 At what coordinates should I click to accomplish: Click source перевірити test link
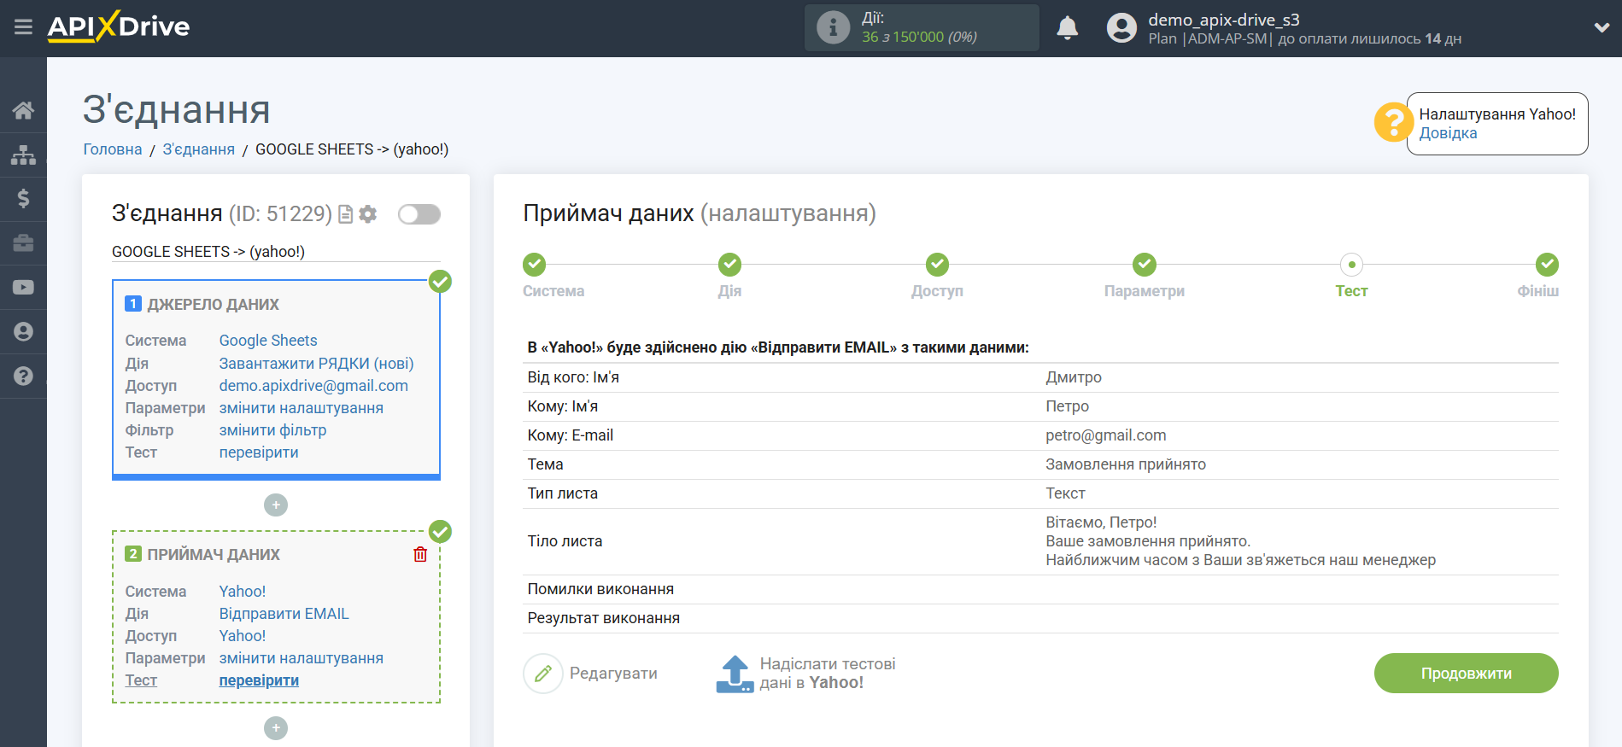[259, 452]
